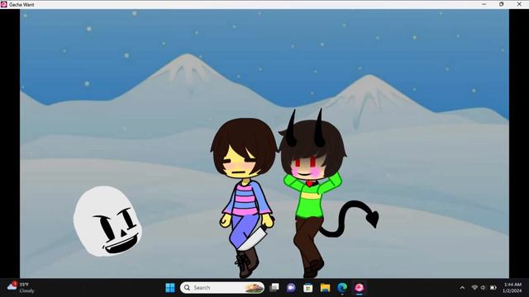
Task: Open Task View on the taskbar
Action: (x=274, y=288)
